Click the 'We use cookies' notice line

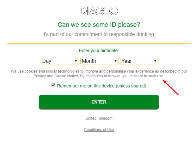tap(99, 71)
